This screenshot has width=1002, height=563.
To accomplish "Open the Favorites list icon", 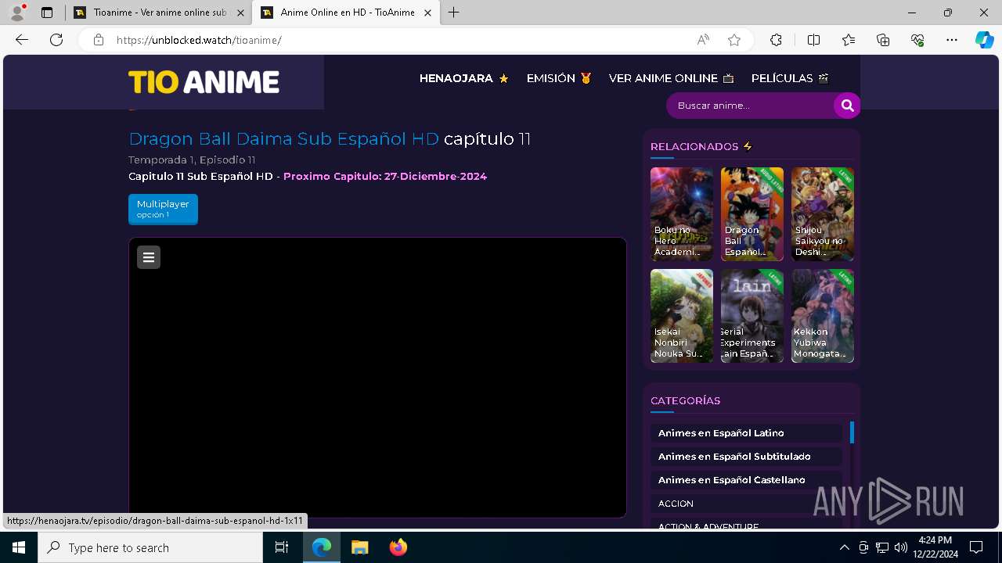I will (x=849, y=40).
